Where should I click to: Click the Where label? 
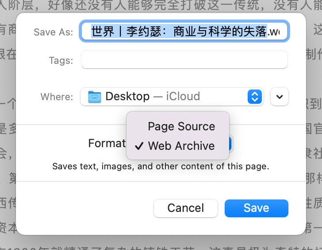(57, 97)
